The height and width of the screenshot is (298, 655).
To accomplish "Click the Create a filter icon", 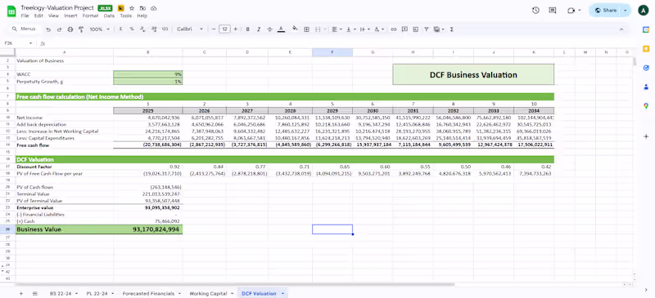I will tap(427, 29).
